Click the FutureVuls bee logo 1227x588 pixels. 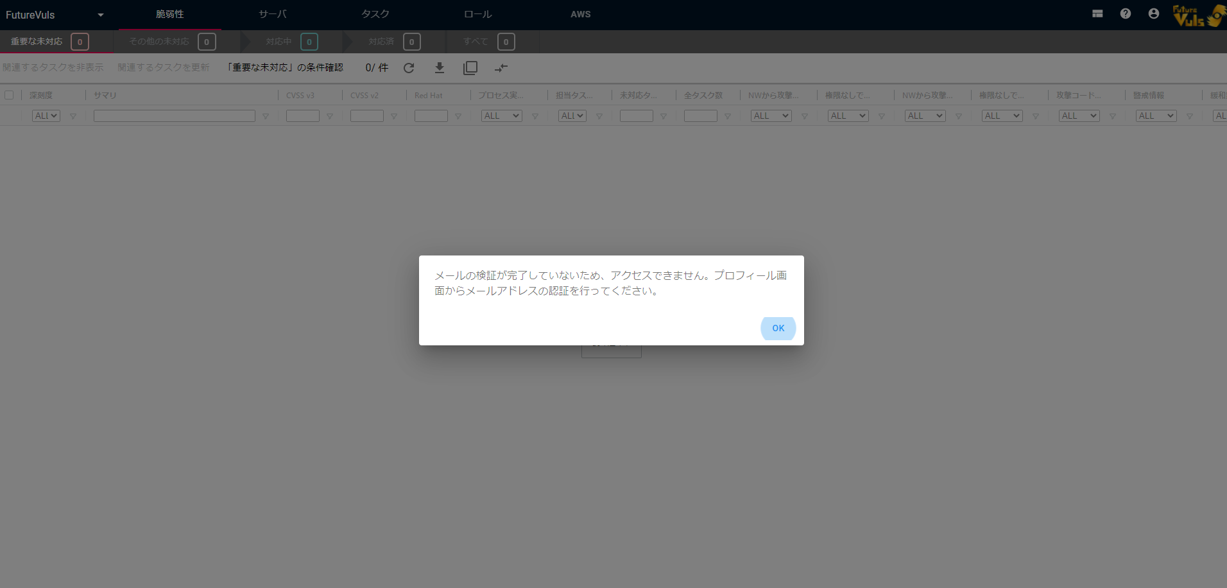coord(1199,15)
